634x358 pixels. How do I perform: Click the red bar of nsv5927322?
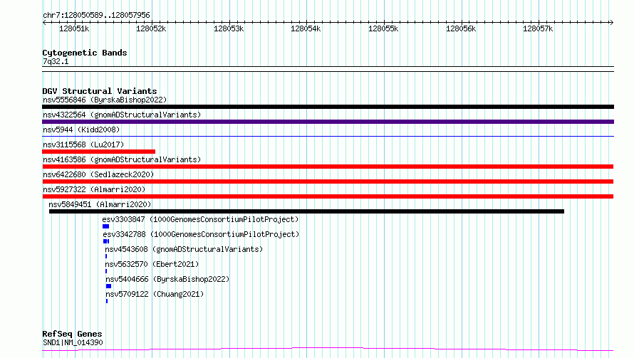pos(328,196)
